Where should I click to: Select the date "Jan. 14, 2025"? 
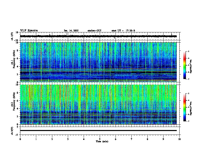click(71, 31)
